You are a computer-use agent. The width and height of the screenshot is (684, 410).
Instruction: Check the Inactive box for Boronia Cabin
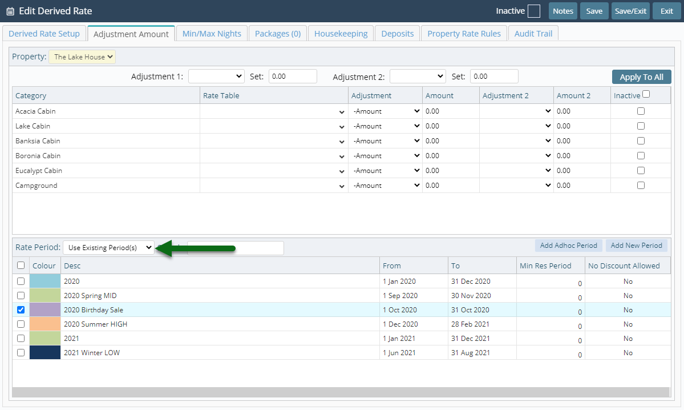click(641, 156)
